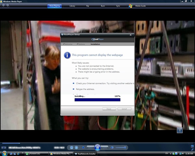Open uTorrent 1.8.2 from the taskbar
The image size is (195, 156).
37,154
